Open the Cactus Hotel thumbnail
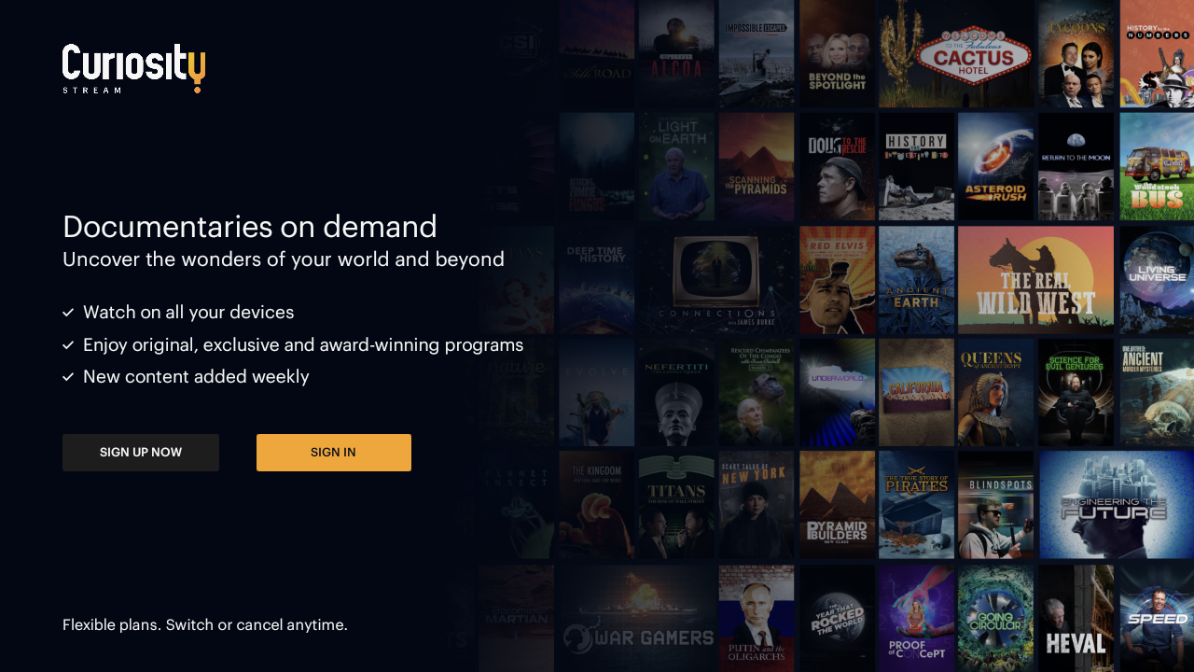 click(x=956, y=53)
